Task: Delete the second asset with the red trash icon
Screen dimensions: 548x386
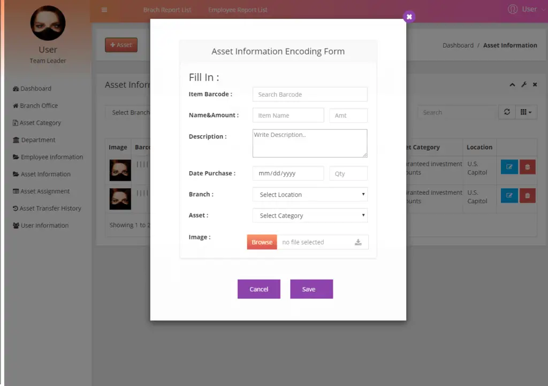Action: coord(527,195)
